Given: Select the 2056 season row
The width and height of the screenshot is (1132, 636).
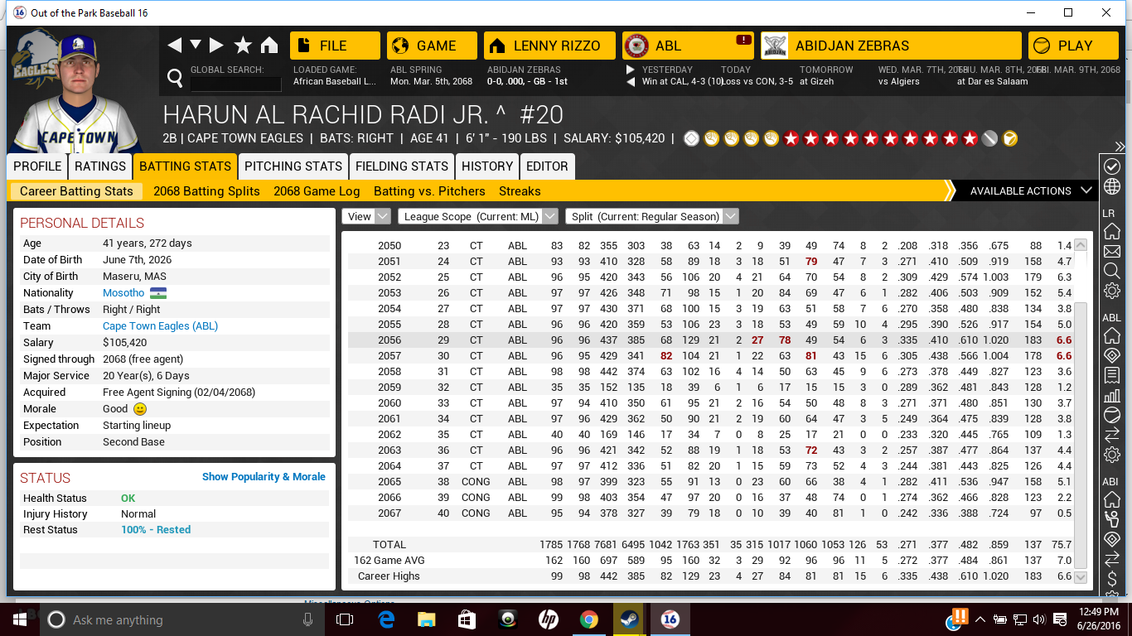Looking at the screenshot, I should pyautogui.click(x=709, y=340).
